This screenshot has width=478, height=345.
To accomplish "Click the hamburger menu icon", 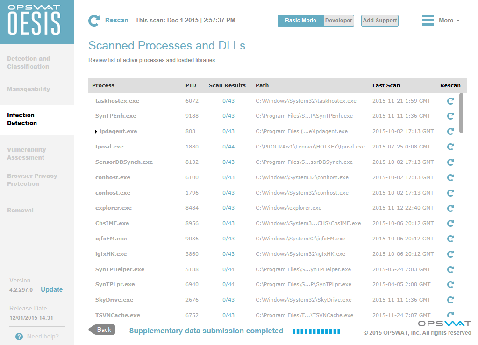I will [428, 21].
